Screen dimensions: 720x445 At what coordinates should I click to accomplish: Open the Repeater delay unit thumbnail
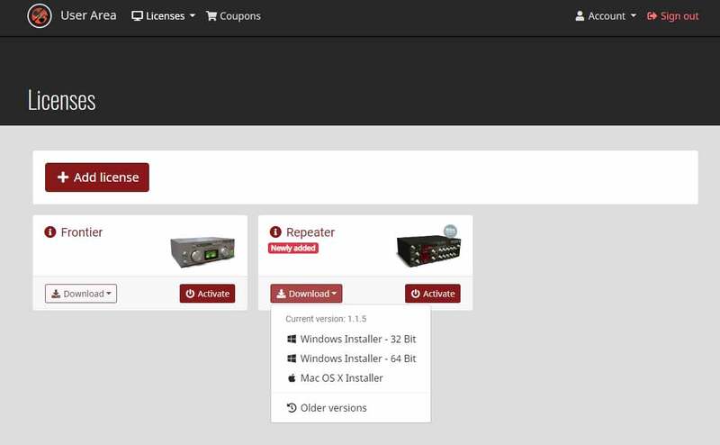point(428,247)
